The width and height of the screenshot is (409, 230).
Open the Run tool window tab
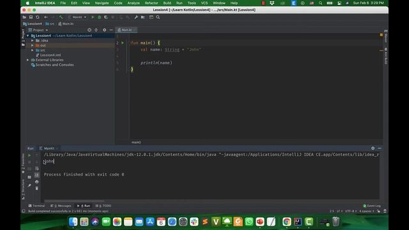84,206
